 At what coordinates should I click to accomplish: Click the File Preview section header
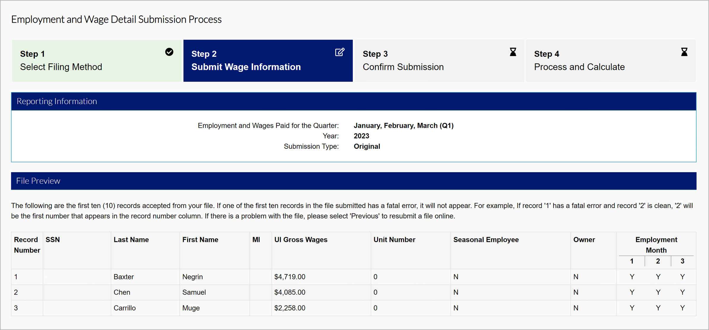click(x=354, y=181)
